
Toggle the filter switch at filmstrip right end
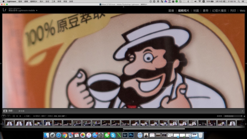(x=244, y=116)
